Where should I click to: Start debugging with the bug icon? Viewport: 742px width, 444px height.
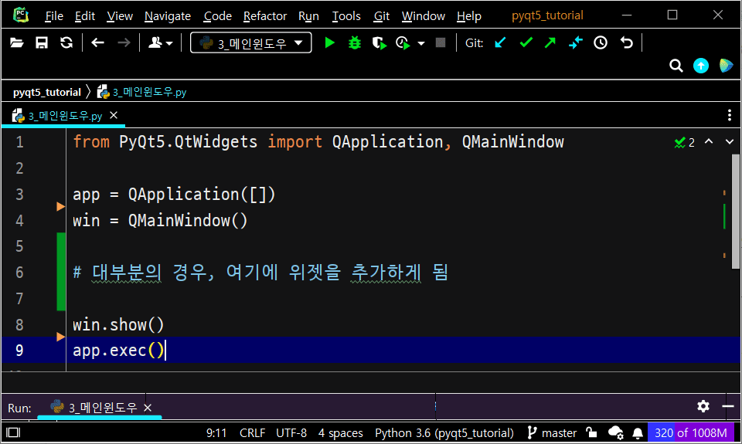(355, 43)
